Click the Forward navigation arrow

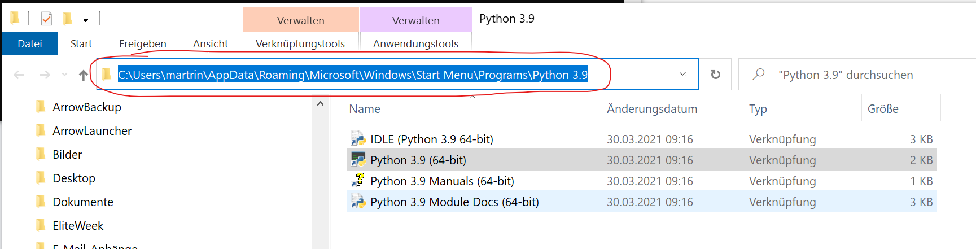(45, 75)
